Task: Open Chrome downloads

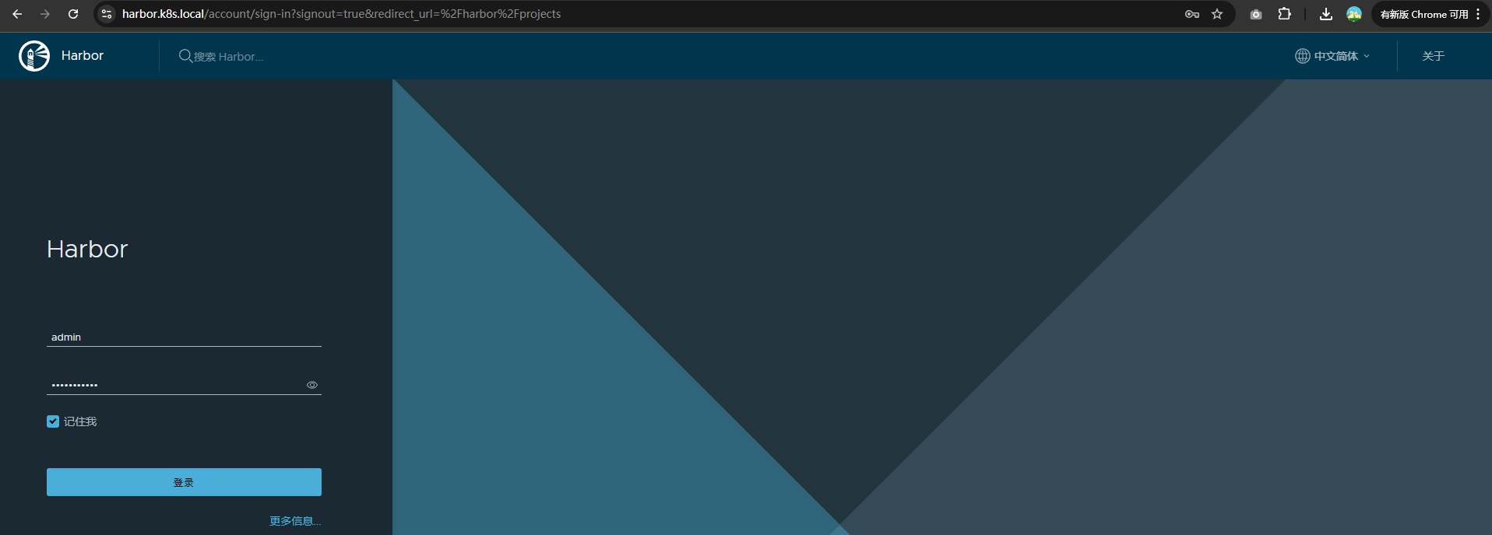Action: [x=1326, y=14]
